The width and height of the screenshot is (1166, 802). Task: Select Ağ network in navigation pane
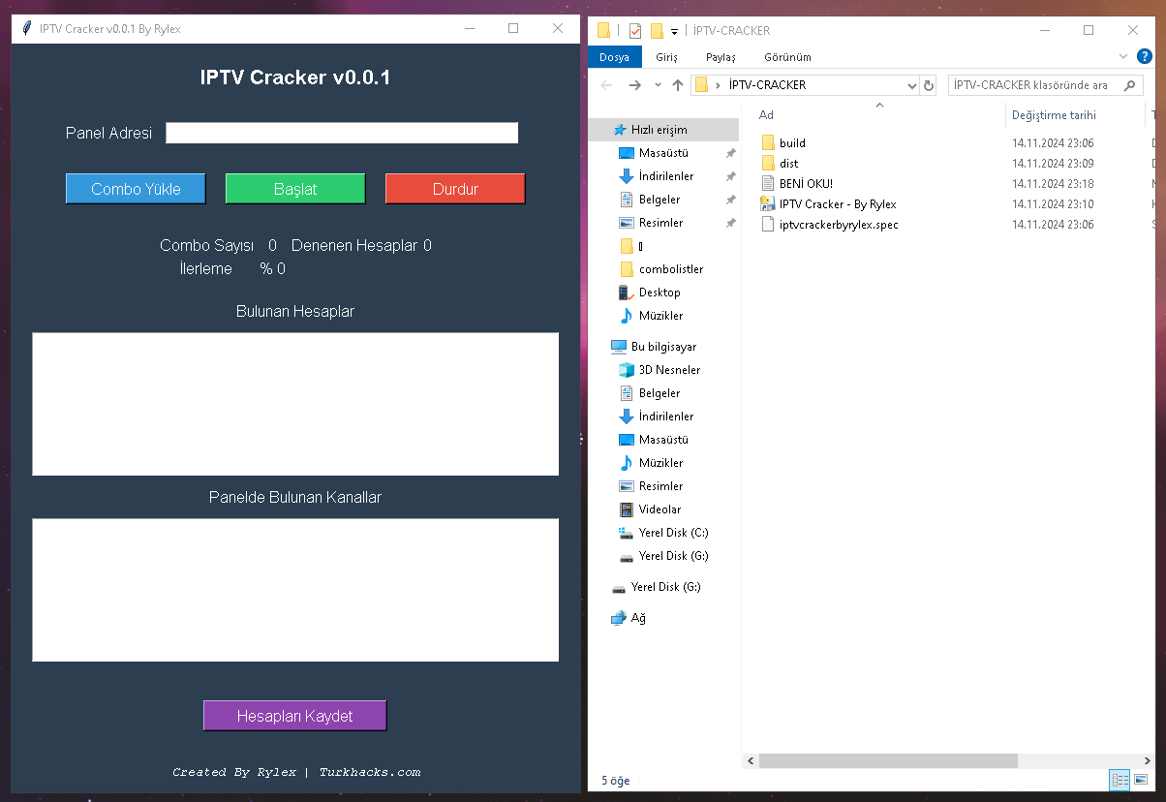pyautogui.click(x=638, y=618)
